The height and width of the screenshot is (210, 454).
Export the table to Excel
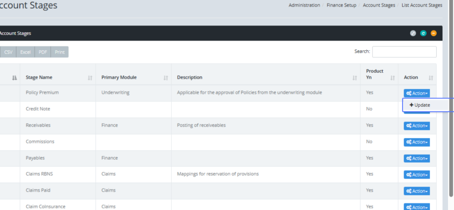25,52
